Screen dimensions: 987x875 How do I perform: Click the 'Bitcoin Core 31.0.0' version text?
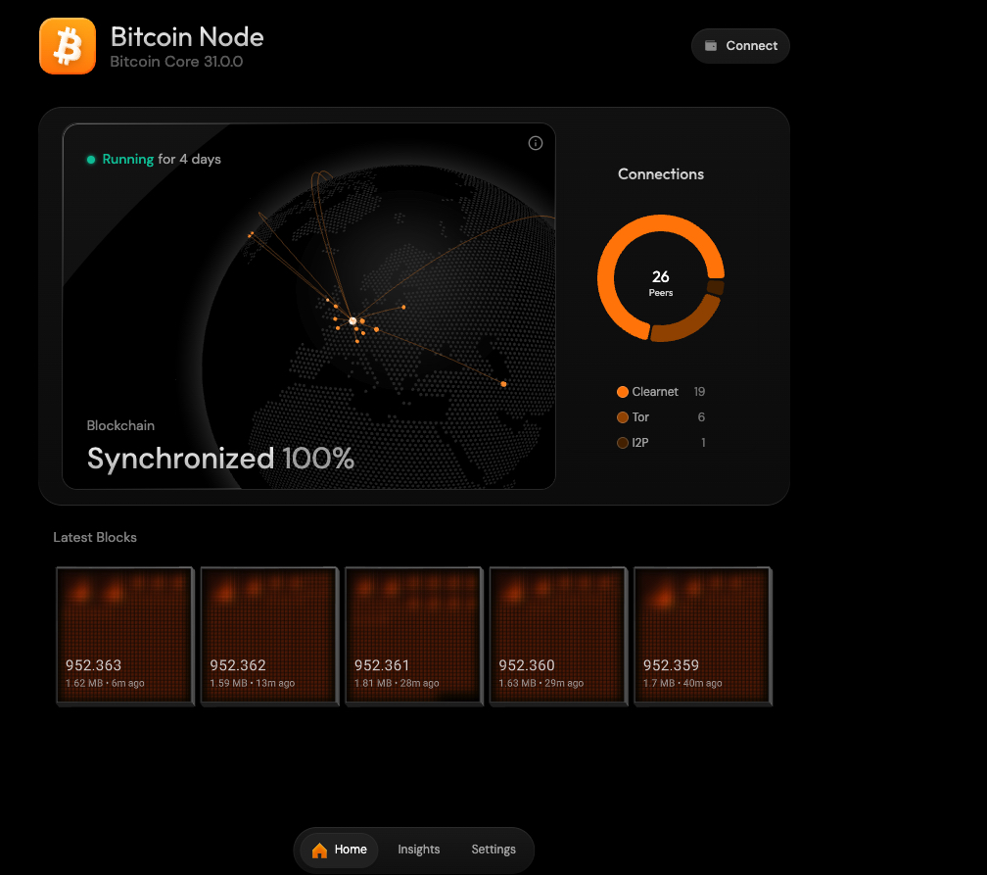(x=176, y=62)
